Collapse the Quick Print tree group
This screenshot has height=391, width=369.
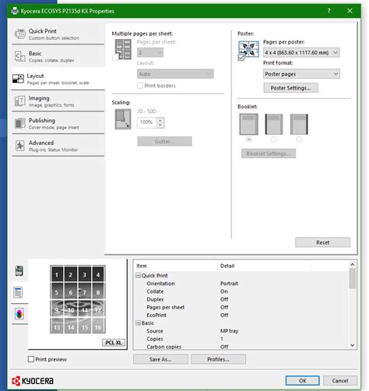pyautogui.click(x=138, y=276)
